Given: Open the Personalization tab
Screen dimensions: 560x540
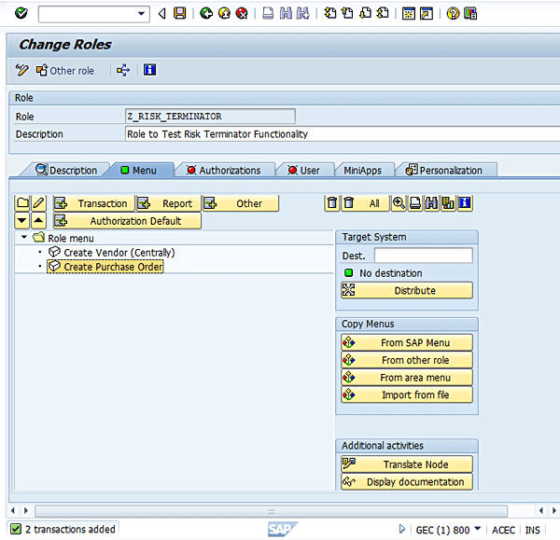Looking at the screenshot, I should click(444, 171).
